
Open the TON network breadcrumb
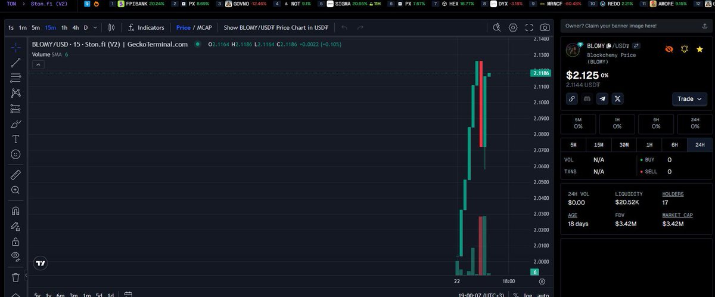(11, 4)
